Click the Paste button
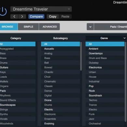The width and height of the screenshot is (127, 127). [65, 17]
